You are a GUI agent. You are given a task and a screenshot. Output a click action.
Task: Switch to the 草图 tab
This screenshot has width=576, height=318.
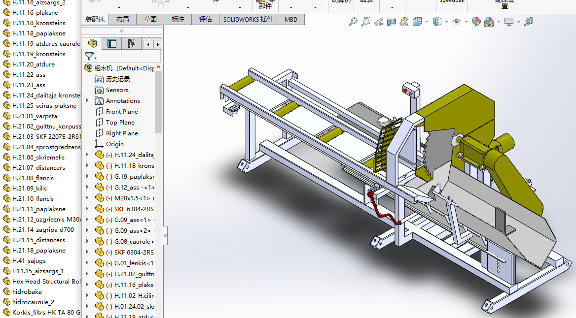[x=150, y=19]
